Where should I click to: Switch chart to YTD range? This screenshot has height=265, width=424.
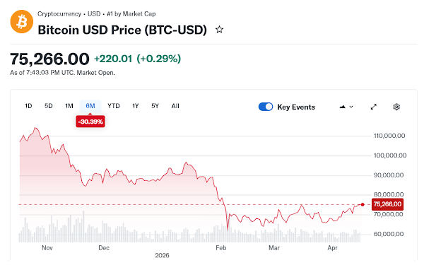(114, 106)
